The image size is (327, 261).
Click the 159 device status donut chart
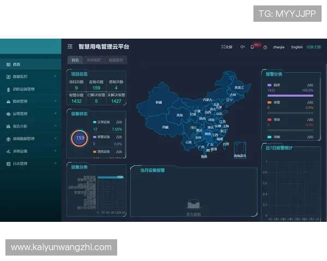[80, 138]
